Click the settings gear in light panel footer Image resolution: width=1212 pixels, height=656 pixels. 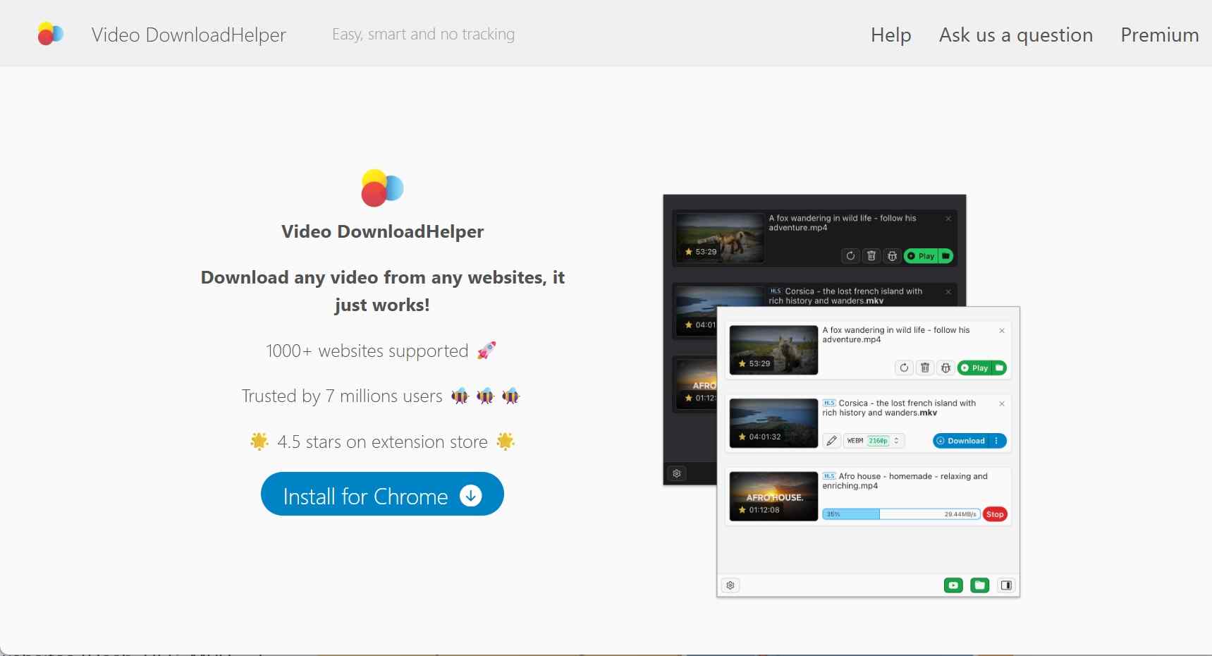coord(730,585)
